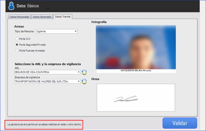Open the Tipo de Persona dropdown
This screenshot has width=206, height=131.
(x=57, y=31)
